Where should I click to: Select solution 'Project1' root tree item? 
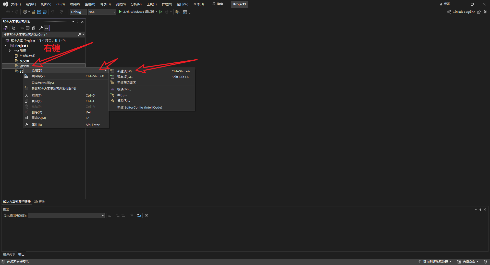[x=36, y=41]
